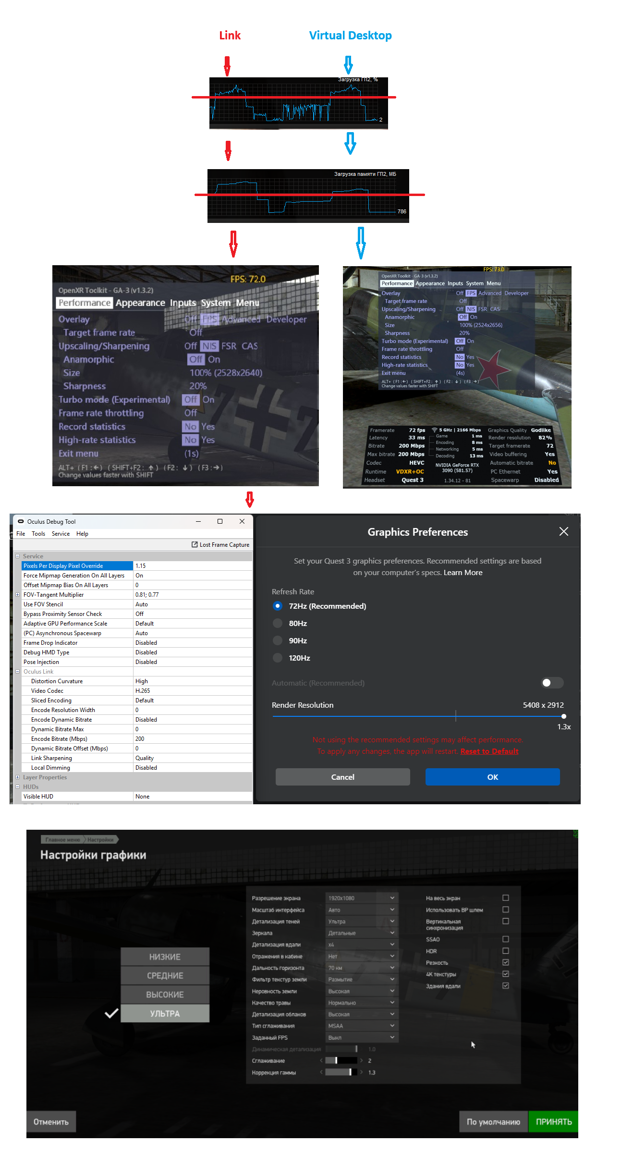Open the Зеркала dropdown
Screen dimensions: 621x1167
(x=362, y=933)
